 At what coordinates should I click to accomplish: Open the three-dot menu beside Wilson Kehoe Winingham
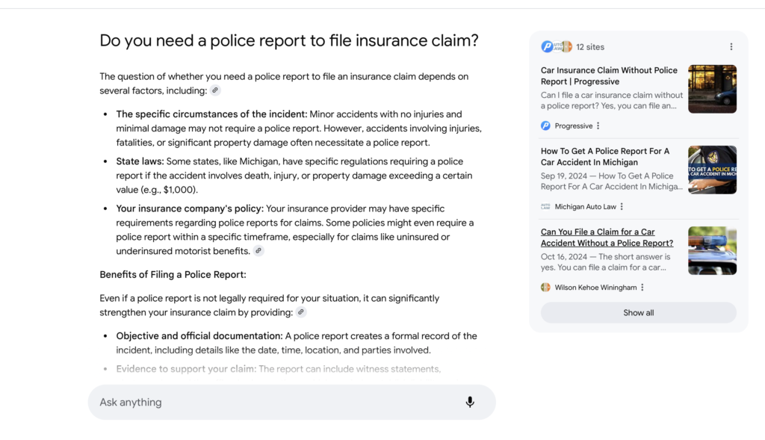click(x=641, y=287)
